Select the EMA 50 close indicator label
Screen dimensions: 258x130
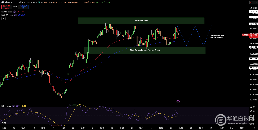click(x=7, y=12)
